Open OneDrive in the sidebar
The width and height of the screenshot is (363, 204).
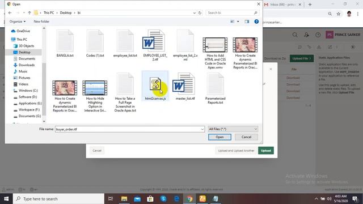(23, 31)
